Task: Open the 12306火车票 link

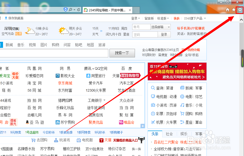Action: coord(96,90)
